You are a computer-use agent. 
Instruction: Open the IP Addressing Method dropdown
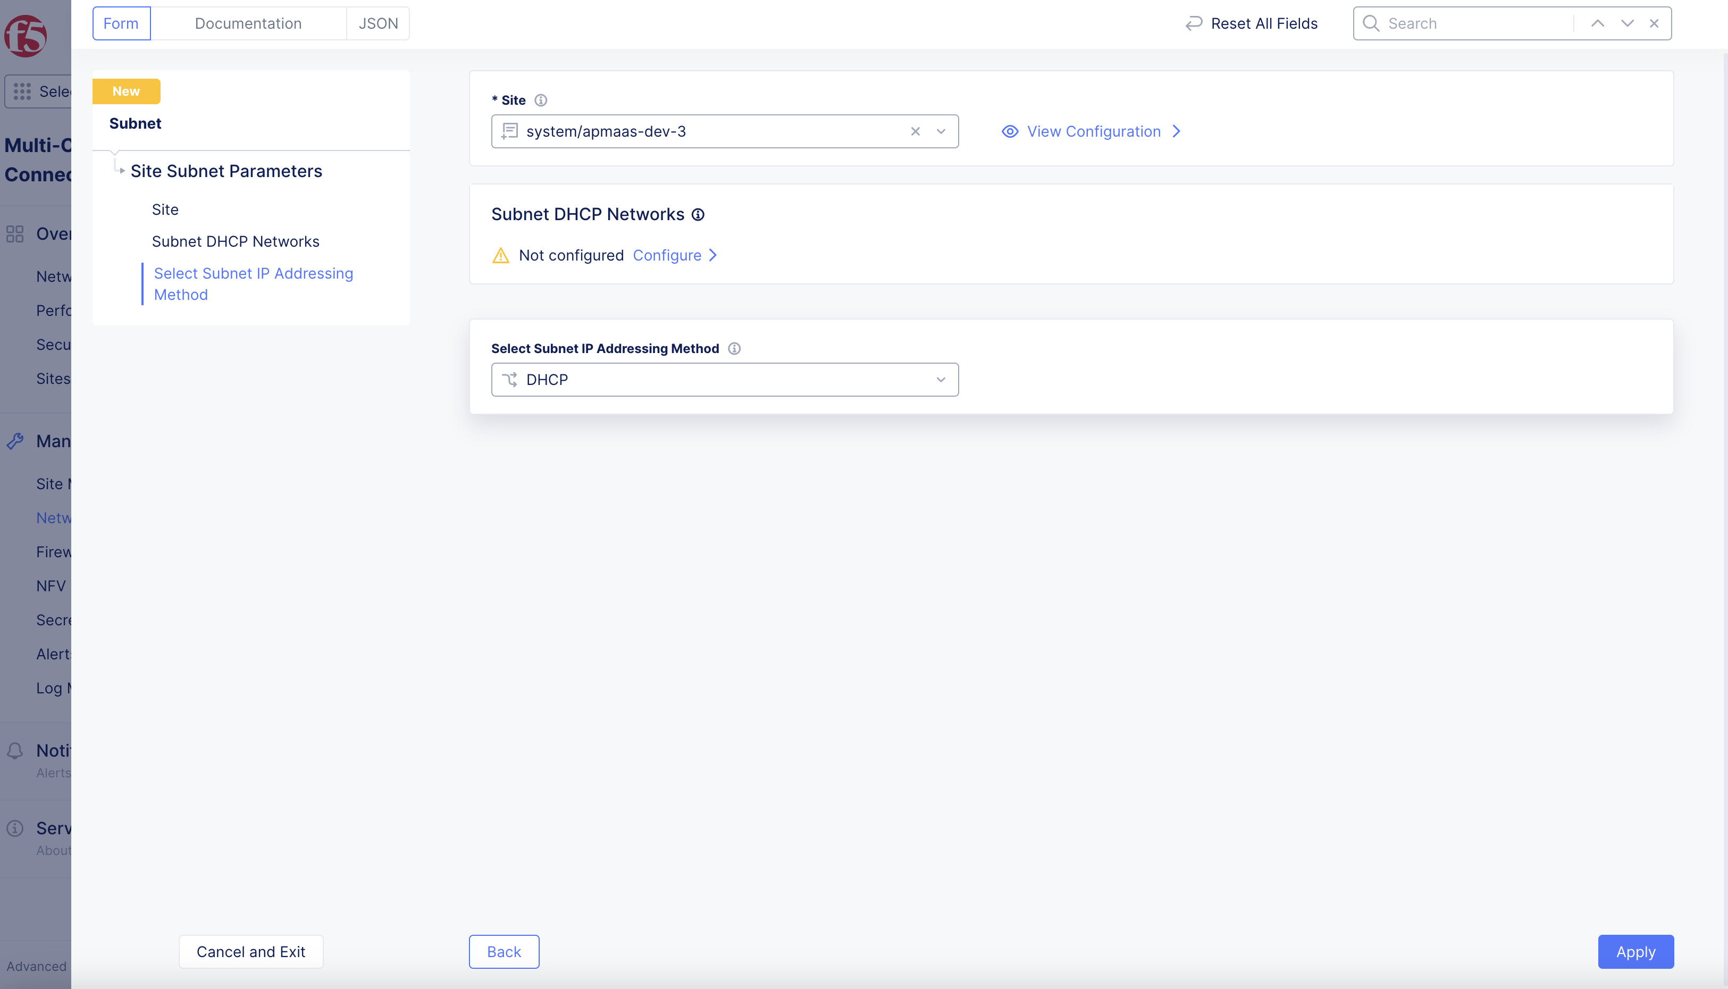(941, 380)
